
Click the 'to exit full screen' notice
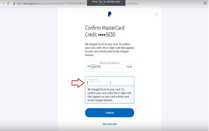[x=112, y=2]
